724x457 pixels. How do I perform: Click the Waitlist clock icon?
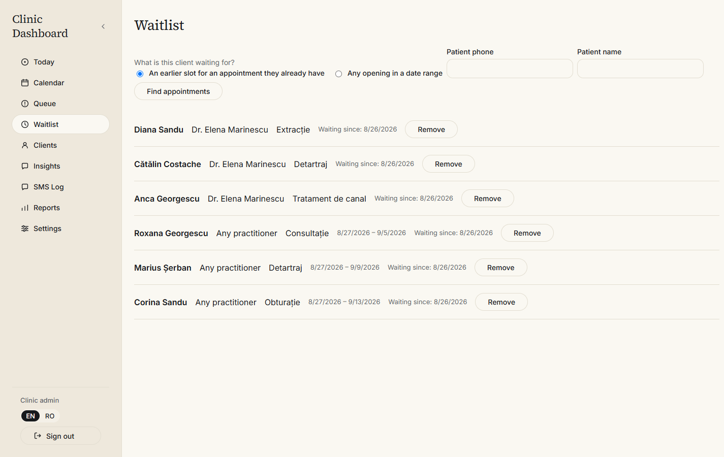point(25,124)
